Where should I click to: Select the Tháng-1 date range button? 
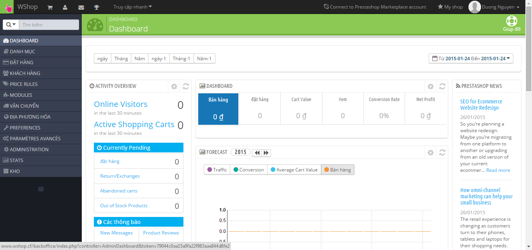[x=181, y=59]
